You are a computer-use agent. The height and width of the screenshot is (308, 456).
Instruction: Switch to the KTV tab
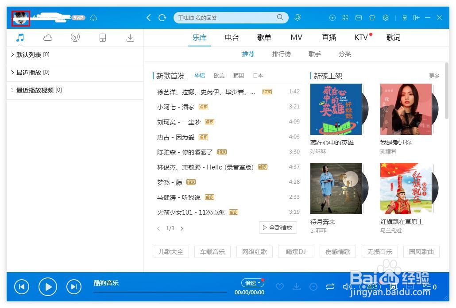click(361, 38)
